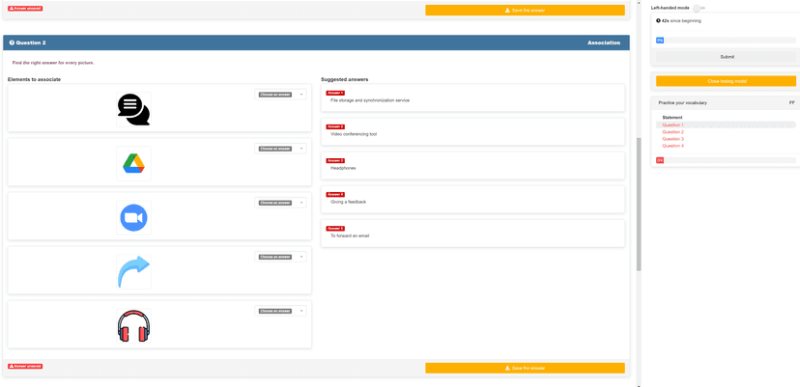Click the Google Drive logo picture
The height and width of the screenshot is (387, 800).
pos(133,163)
